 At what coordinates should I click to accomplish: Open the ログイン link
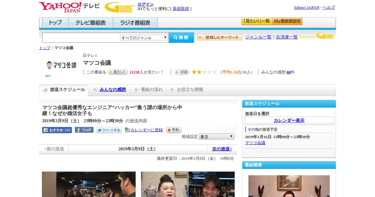[146, 4]
